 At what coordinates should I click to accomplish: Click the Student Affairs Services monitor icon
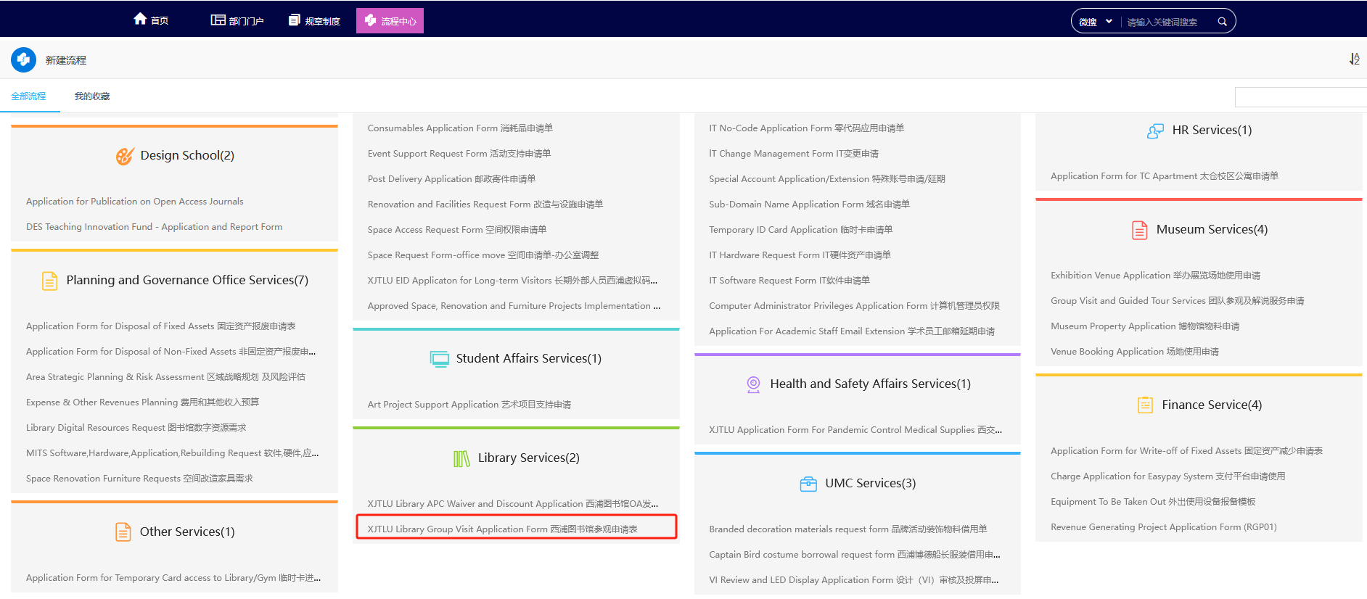pos(439,359)
